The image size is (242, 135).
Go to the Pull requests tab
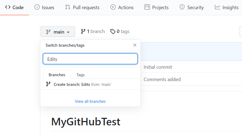[x=82, y=8]
